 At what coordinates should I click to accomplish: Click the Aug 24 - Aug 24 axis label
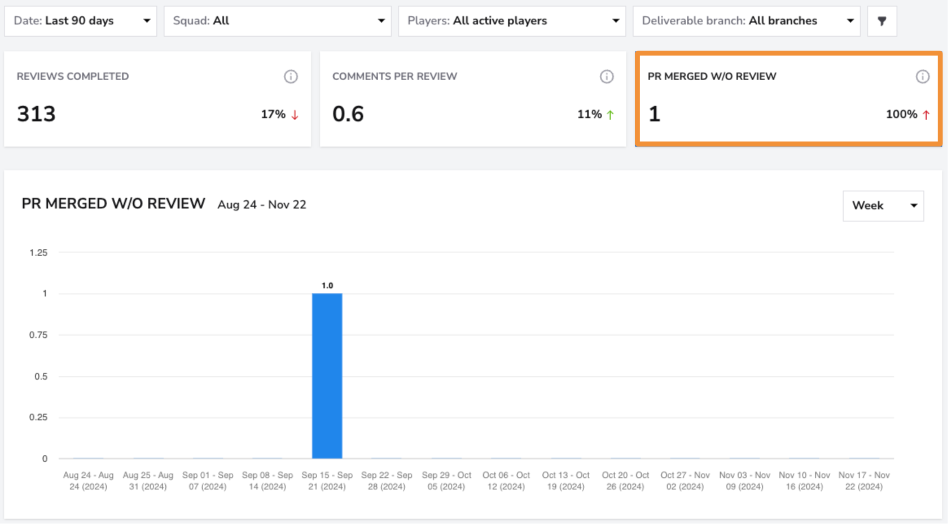[88, 480]
